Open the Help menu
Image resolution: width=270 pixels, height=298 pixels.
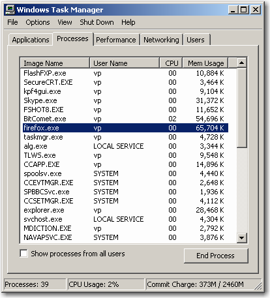pyautogui.click(x=128, y=22)
